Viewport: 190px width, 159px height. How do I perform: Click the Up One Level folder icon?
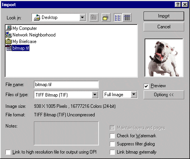point(94,17)
